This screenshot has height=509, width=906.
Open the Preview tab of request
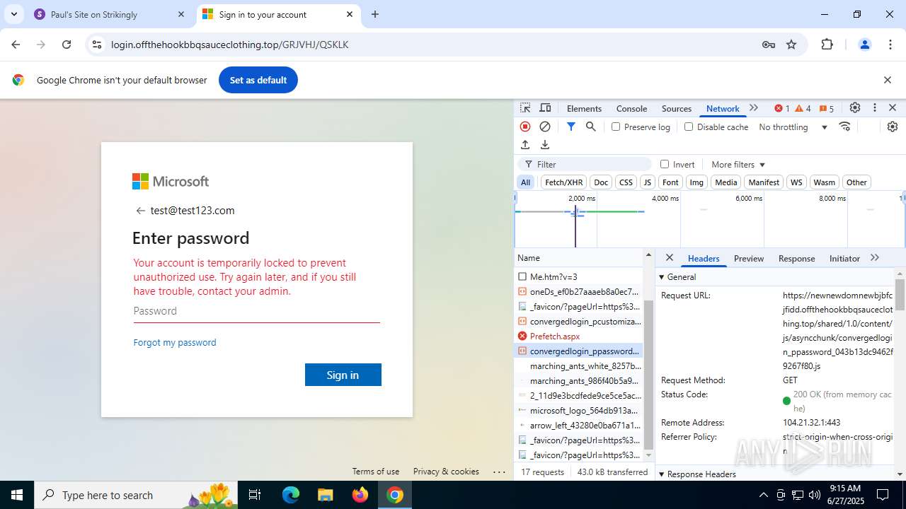point(749,258)
